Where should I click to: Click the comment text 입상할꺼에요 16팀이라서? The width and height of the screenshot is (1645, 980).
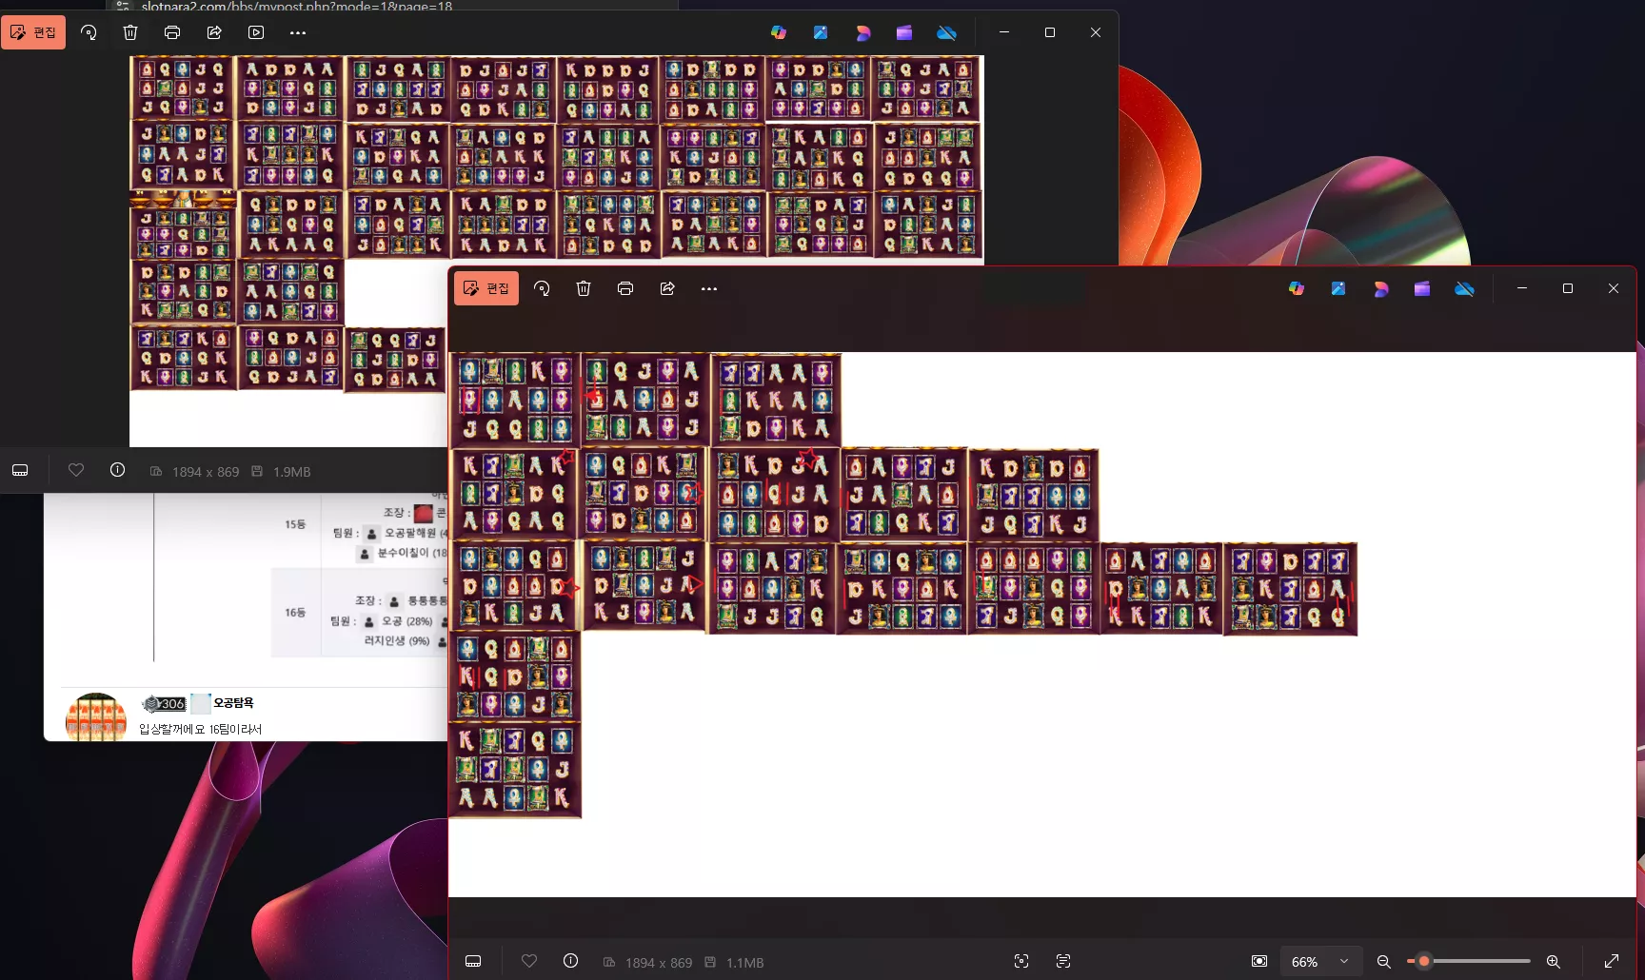200,730
